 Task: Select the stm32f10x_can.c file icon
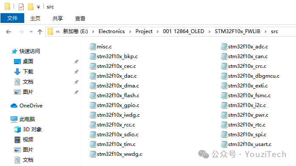point(224,56)
